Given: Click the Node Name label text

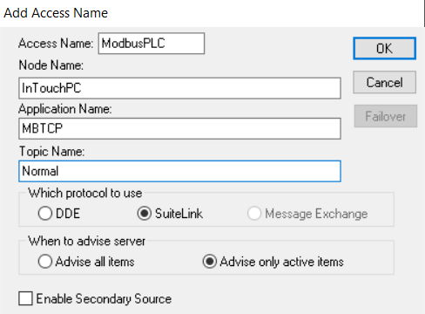Looking at the screenshot, I should click(51, 65).
